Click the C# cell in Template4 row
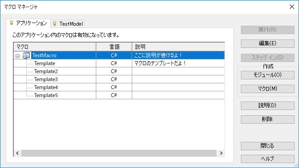The width and height of the screenshot is (299, 168). tap(114, 87)
